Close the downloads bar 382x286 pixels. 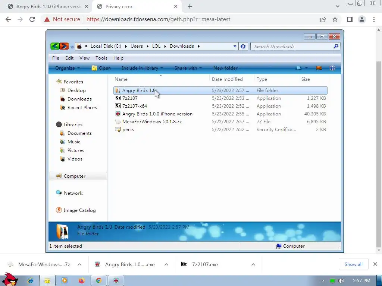(x=375, y=264)
